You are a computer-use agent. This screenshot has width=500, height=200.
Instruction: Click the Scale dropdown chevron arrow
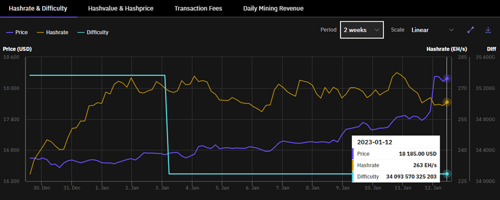451,30
